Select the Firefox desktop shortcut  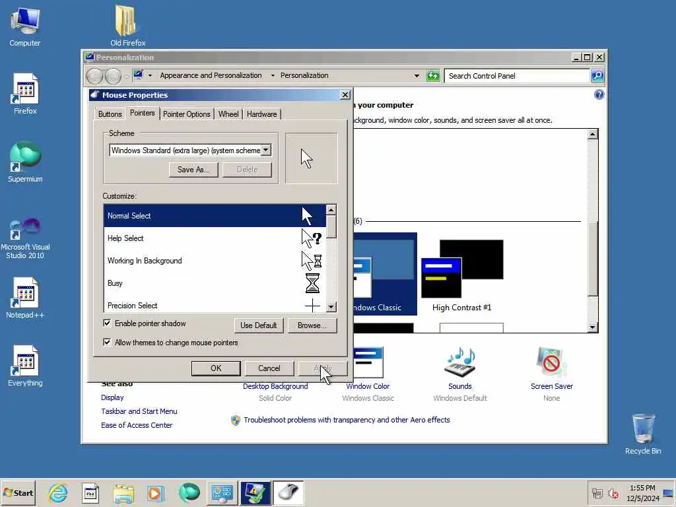click(x=25, y=94)
